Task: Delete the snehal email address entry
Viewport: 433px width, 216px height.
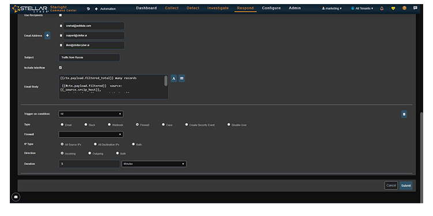Action: pyautogui.click(x=61, y=26)
